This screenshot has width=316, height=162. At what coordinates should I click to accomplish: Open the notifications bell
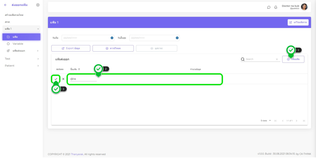coord(276,7)
